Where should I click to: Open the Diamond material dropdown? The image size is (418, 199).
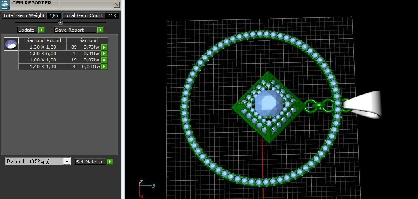pos(67,161)
